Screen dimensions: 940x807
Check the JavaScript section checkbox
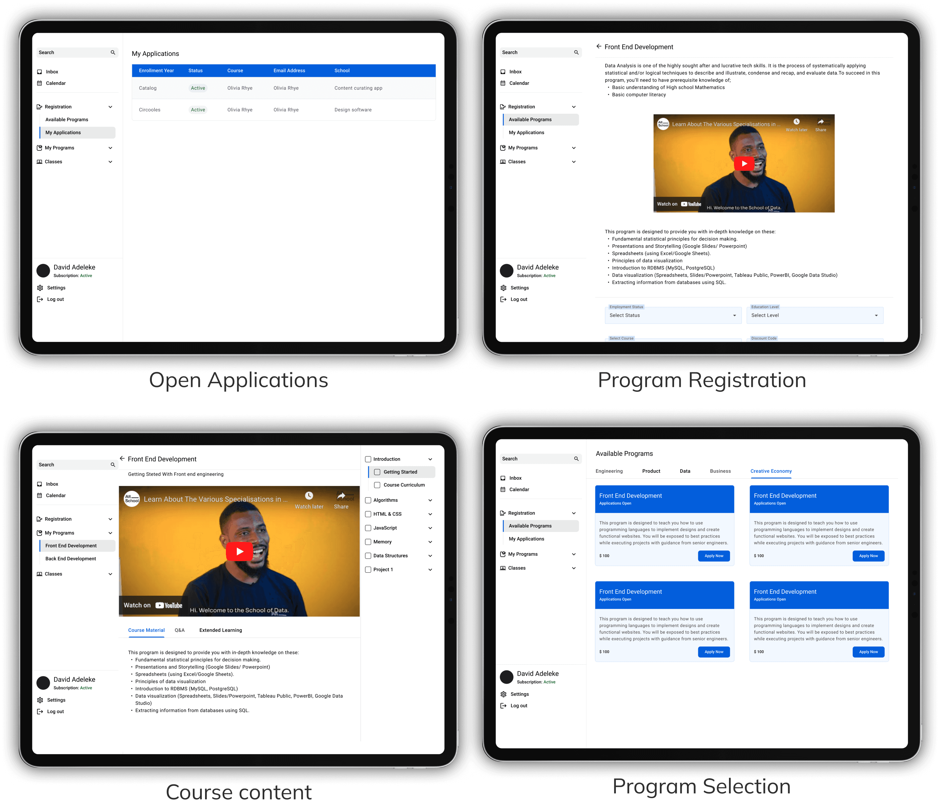point(368,528)
